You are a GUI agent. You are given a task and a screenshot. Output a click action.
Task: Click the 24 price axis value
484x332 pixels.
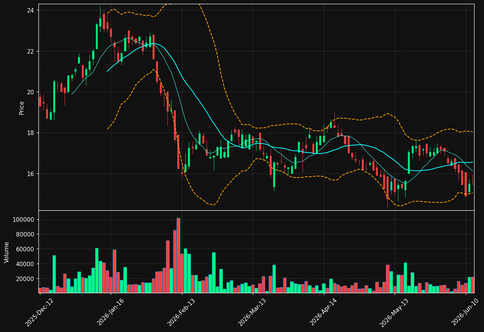coord(30,10)
